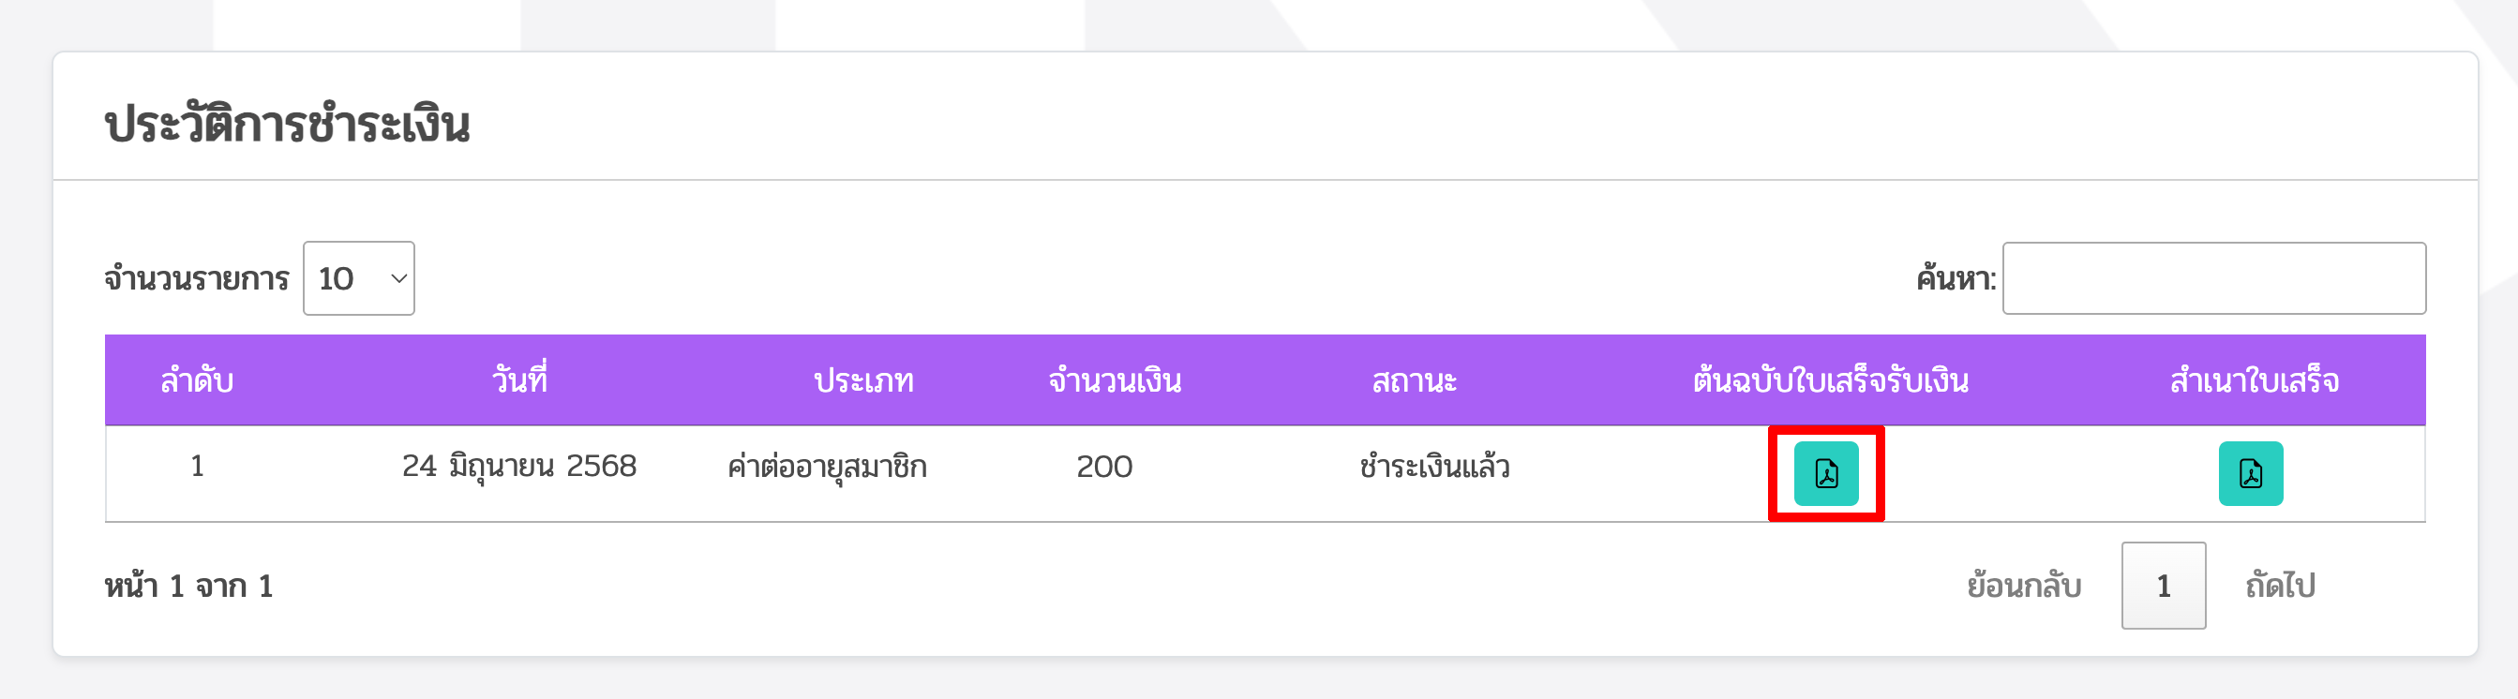Sort by the จำนวนเงิน column header
Viewport: 2518px width, 699px height.
1115,380
